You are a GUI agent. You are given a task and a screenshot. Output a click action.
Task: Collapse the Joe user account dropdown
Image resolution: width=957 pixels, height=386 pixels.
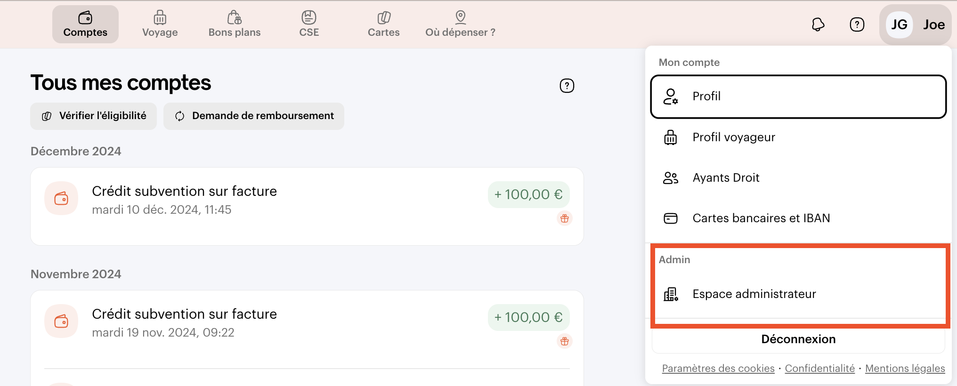[x=933, y=24]
